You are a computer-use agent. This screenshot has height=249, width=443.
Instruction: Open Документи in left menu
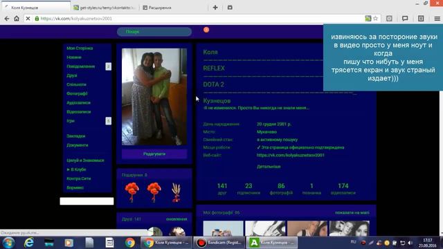tap(78, 145)
